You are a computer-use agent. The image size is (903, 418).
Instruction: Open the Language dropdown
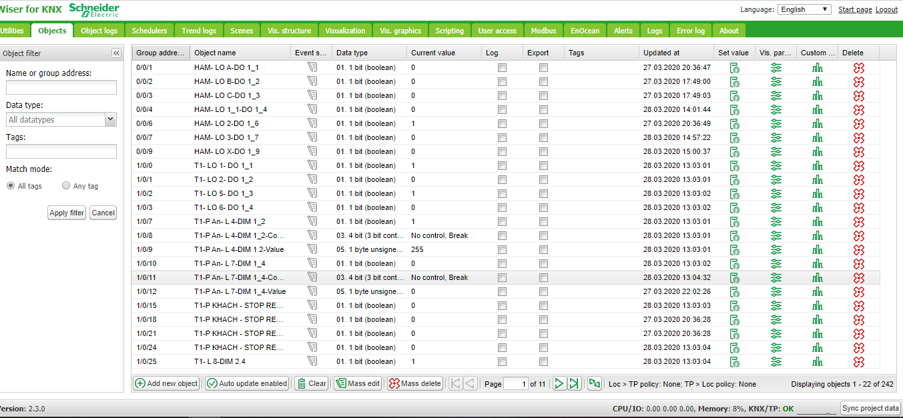[x=804, y=9]
